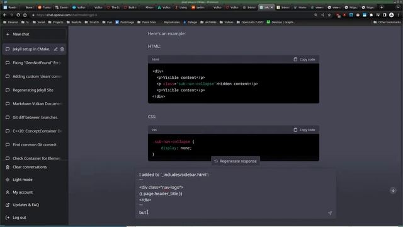This screenshot has width=403, height=227.
Task: Switch to the 'Khron' browser tab
Action: click(x=147, y=8)
